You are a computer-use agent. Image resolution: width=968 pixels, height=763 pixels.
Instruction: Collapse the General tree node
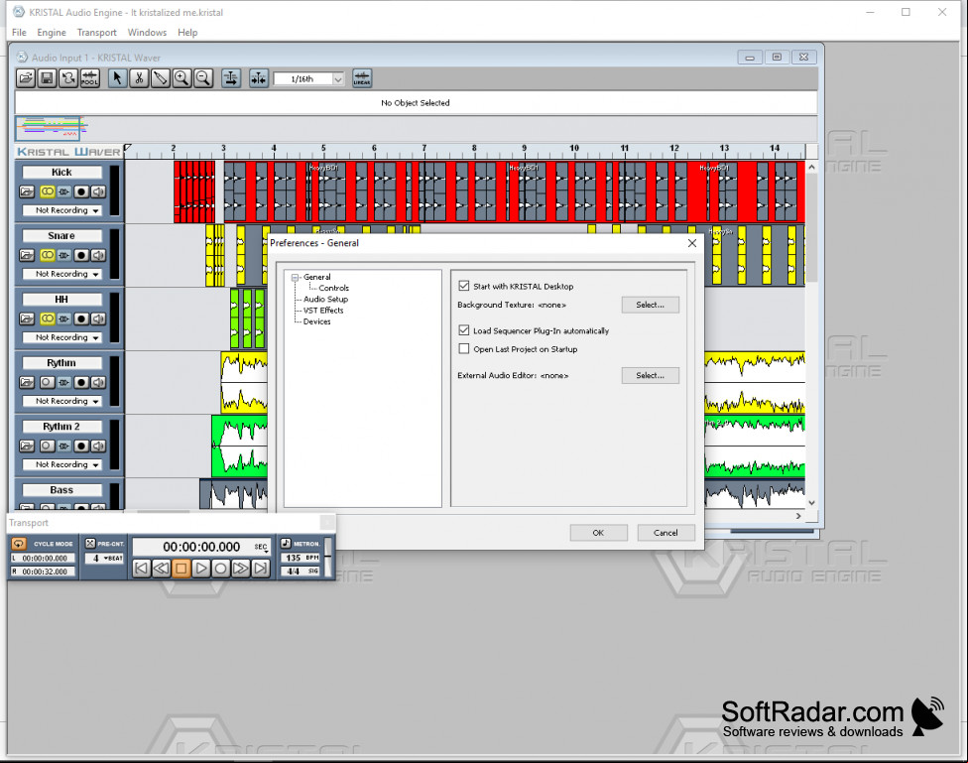(x=296, y=278)
